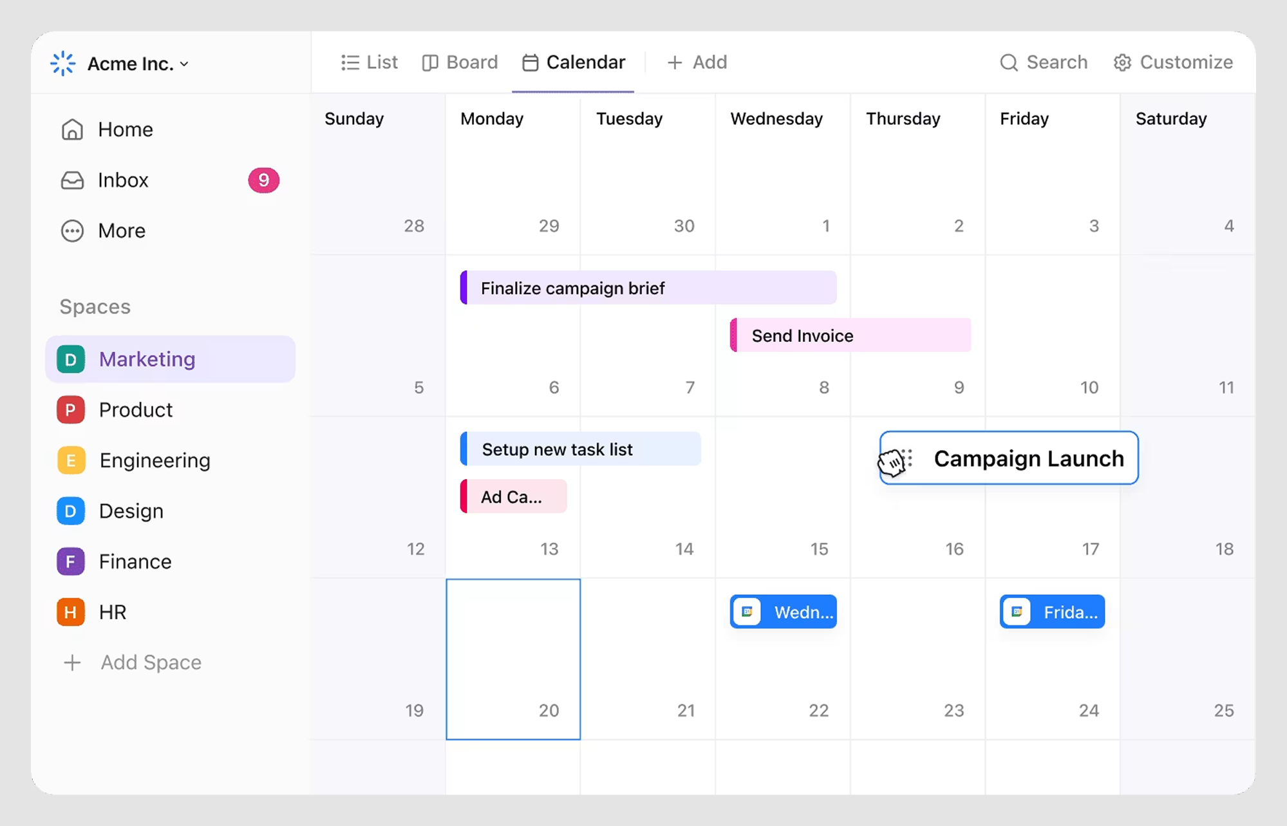Click the Google Calendar icon on the Friday event
1287x826 pixels.
coord(1016,612)
